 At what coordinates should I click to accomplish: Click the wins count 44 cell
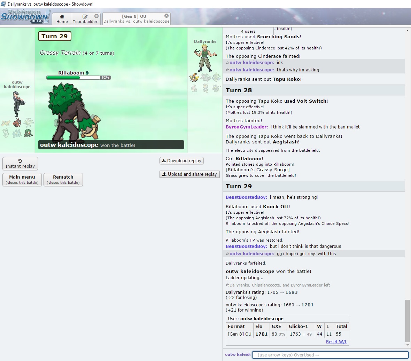[x=319, y=334]
